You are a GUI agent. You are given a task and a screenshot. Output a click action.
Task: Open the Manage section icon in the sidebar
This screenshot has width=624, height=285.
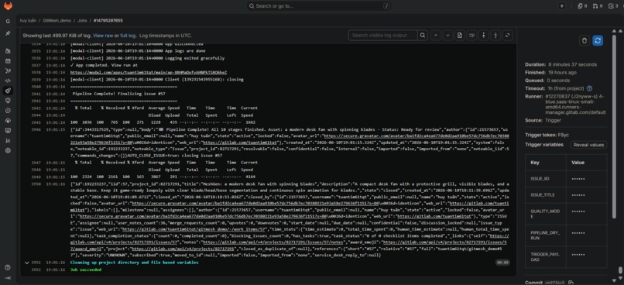(8, 51)
